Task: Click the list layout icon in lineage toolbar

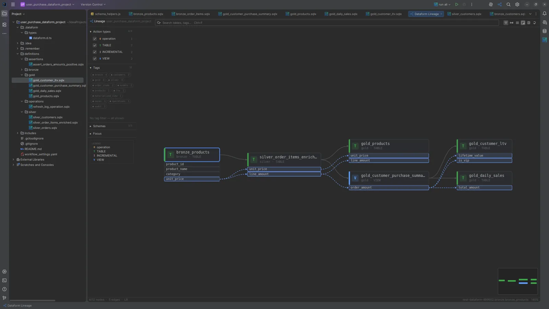Action: [x=517, y=23]
